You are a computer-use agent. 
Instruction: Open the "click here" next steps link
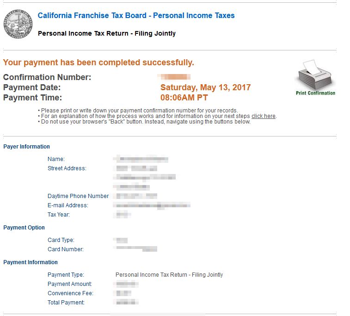263,116
